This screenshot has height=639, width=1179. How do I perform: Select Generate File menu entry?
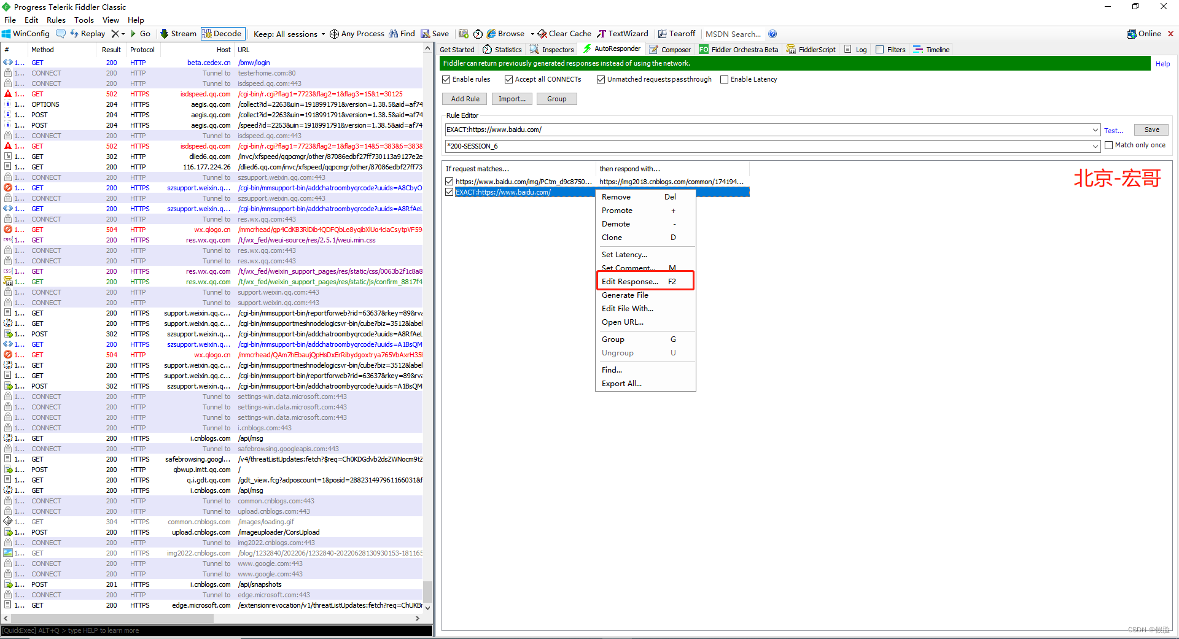[645, 295]
